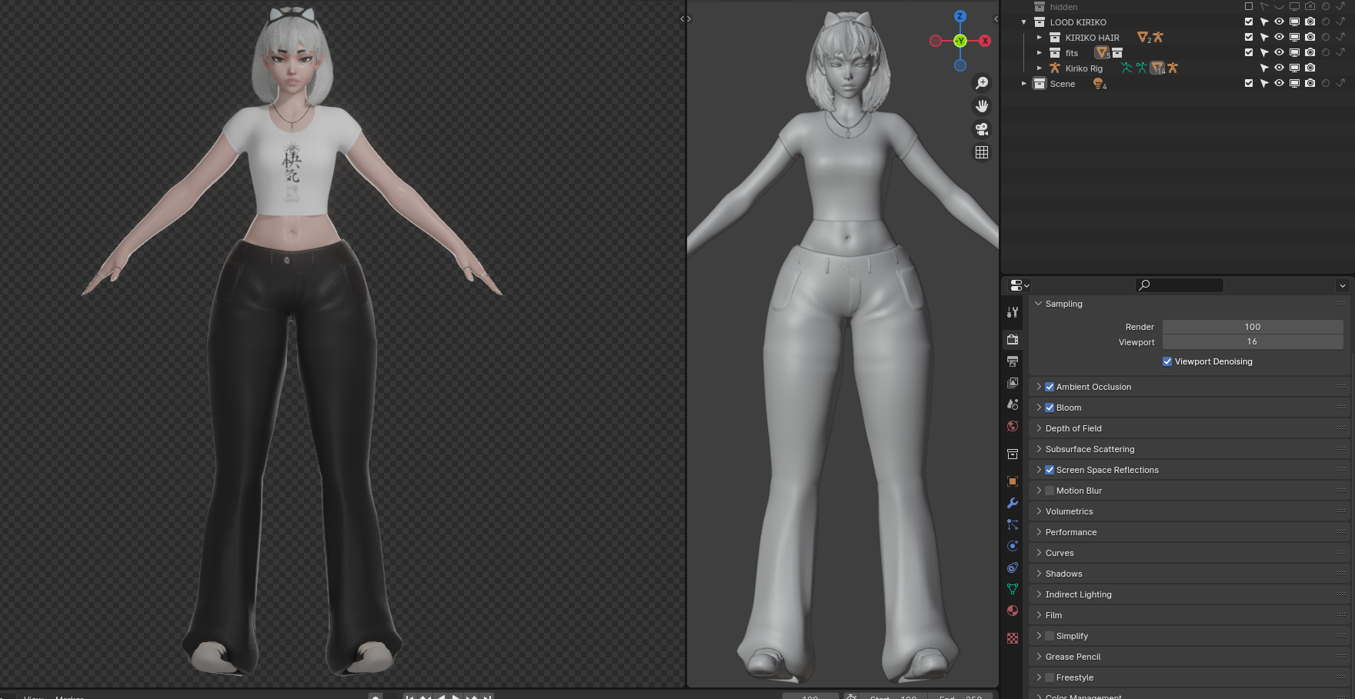
Task: Expand the Depth of Field panel
Action: click(x=1039, y=428)
